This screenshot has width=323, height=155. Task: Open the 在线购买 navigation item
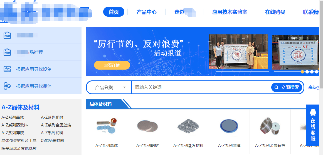pos(275,12)
